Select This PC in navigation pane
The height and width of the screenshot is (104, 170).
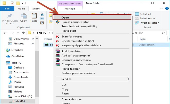point(16,63)
